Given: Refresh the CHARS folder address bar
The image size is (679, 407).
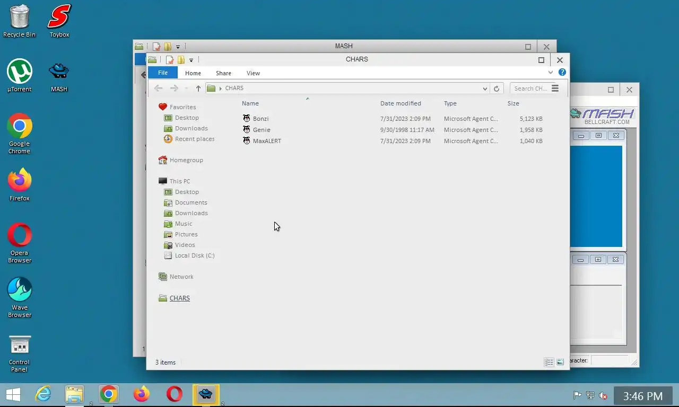Looking at the screenshot, I should (x=497, y=89).
